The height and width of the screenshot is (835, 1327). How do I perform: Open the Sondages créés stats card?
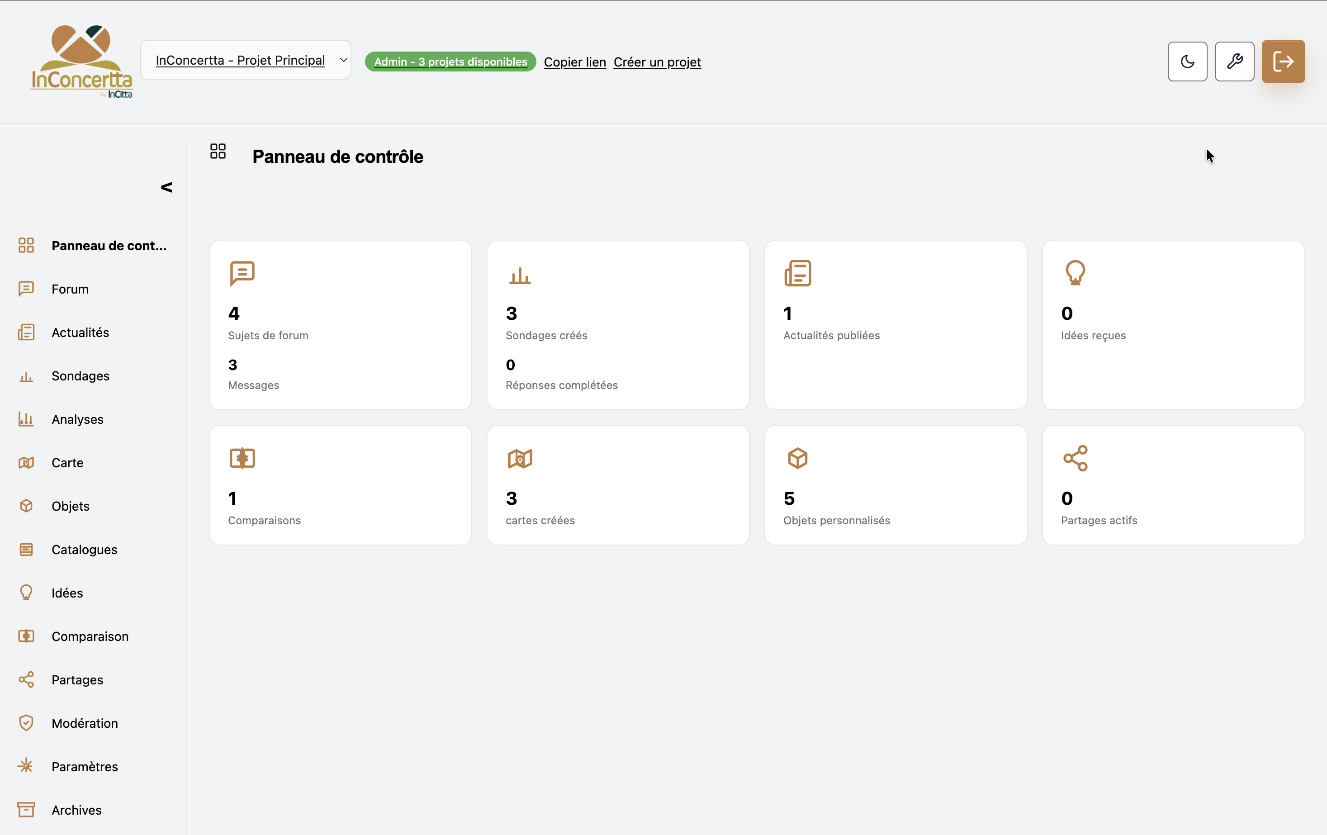pyautogui.click(x=618, y=324)
